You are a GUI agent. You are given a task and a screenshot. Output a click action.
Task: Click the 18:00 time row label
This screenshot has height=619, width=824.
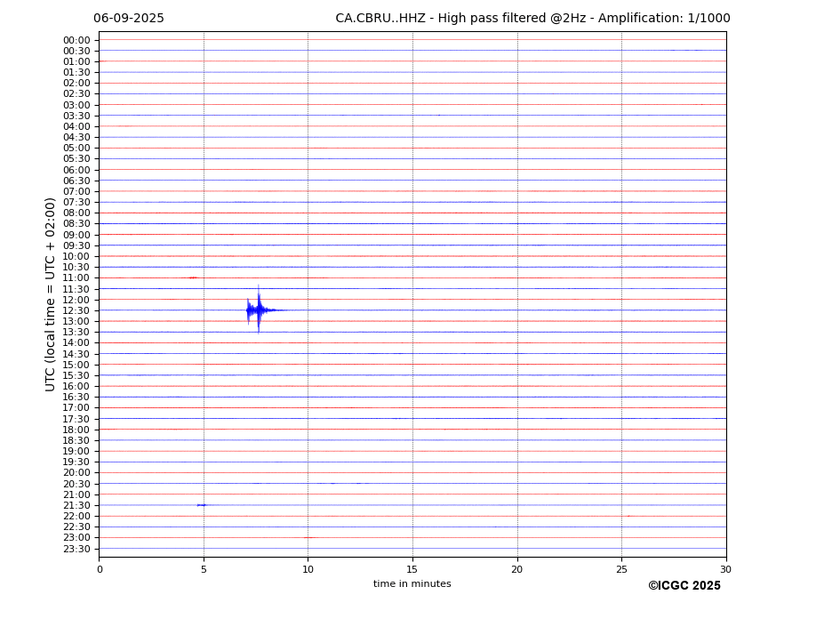tap(76, 430)
